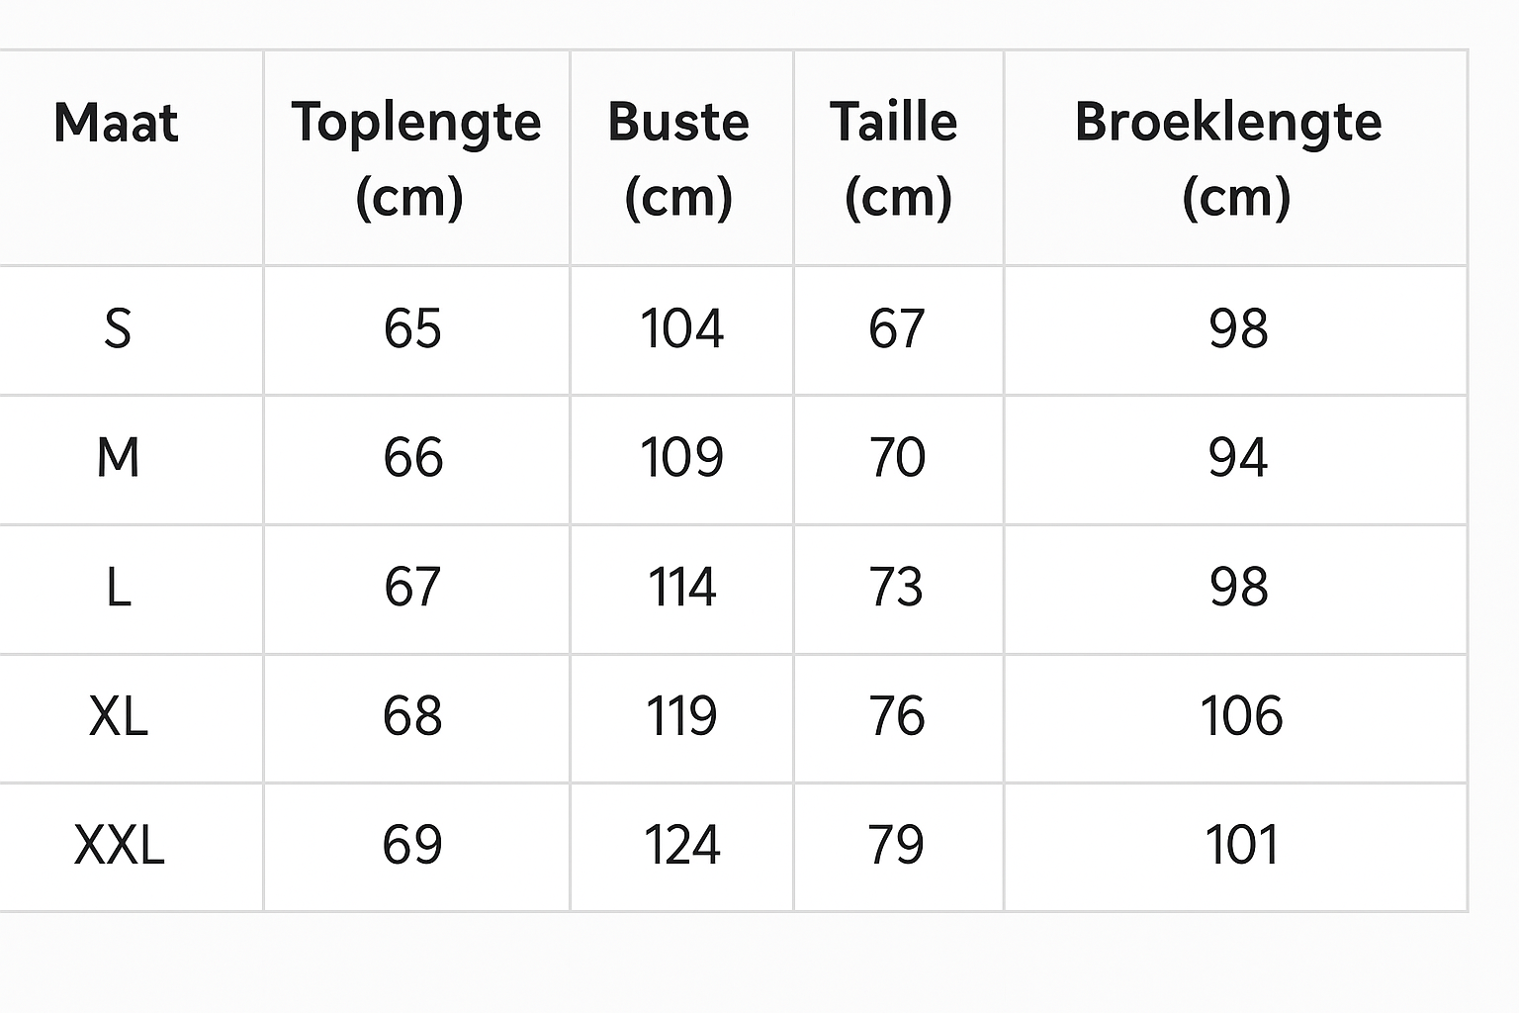Select the size S row label
Image resolution: width=1519 pixels, height=1013 pixels.
[118, 329]
